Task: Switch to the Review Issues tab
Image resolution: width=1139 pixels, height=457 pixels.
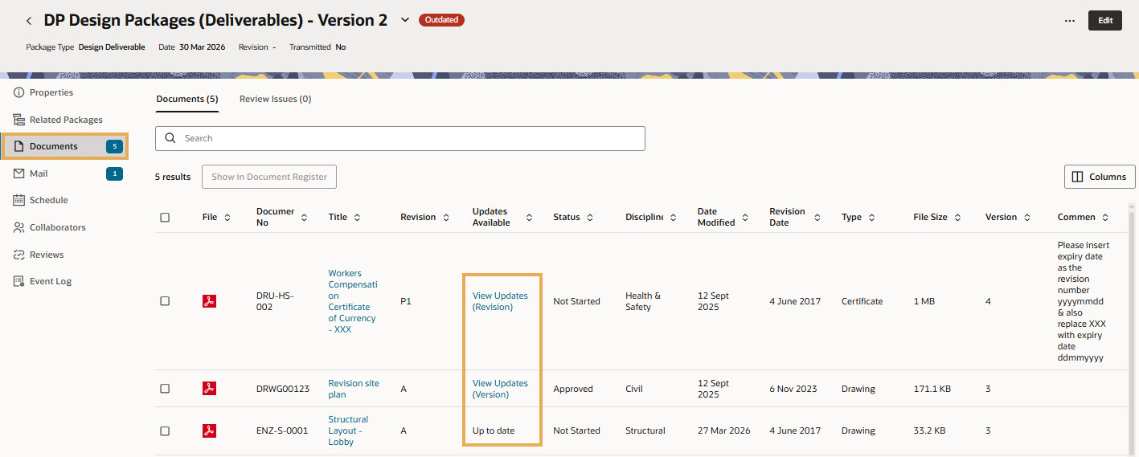Action: click(275, 99)
